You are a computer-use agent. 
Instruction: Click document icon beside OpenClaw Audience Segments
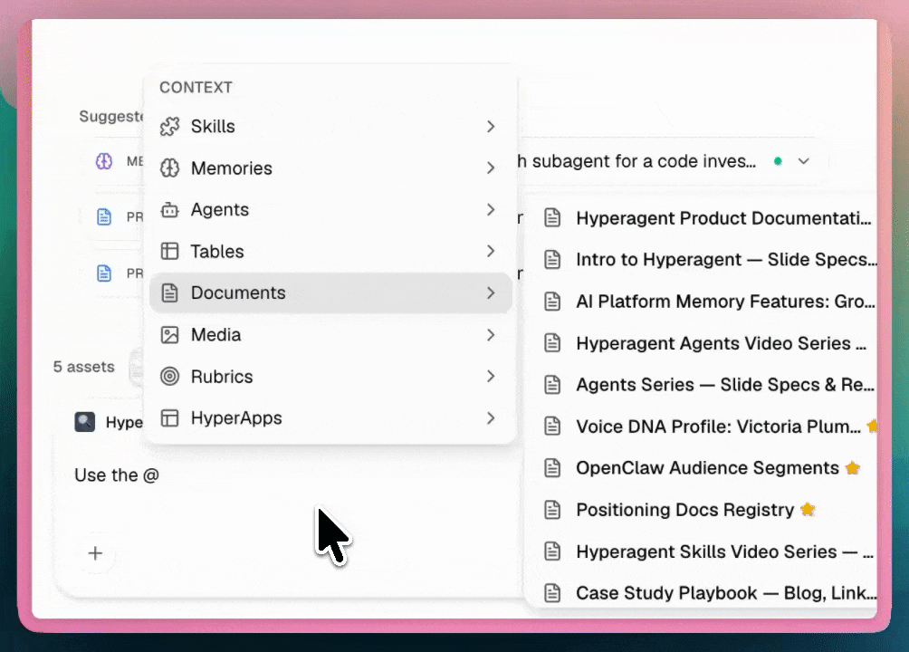pyautogui.click(x=552, y=467)
